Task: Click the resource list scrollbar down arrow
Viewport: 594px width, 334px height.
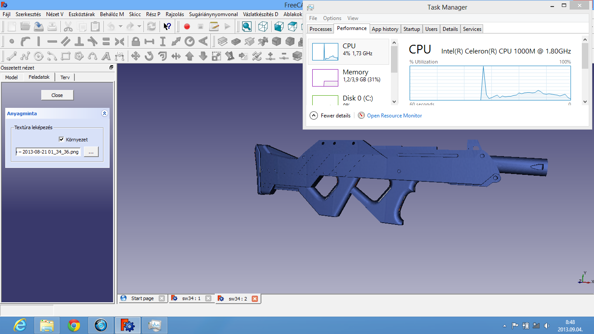Action: click(394, 101)
